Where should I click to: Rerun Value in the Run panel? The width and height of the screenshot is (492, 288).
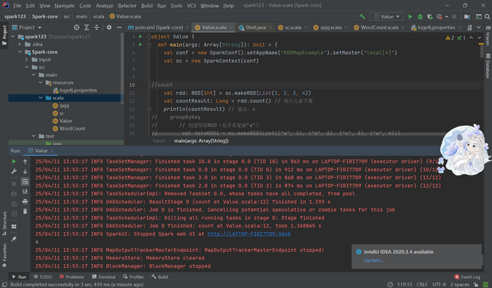(x=14, y=161)
